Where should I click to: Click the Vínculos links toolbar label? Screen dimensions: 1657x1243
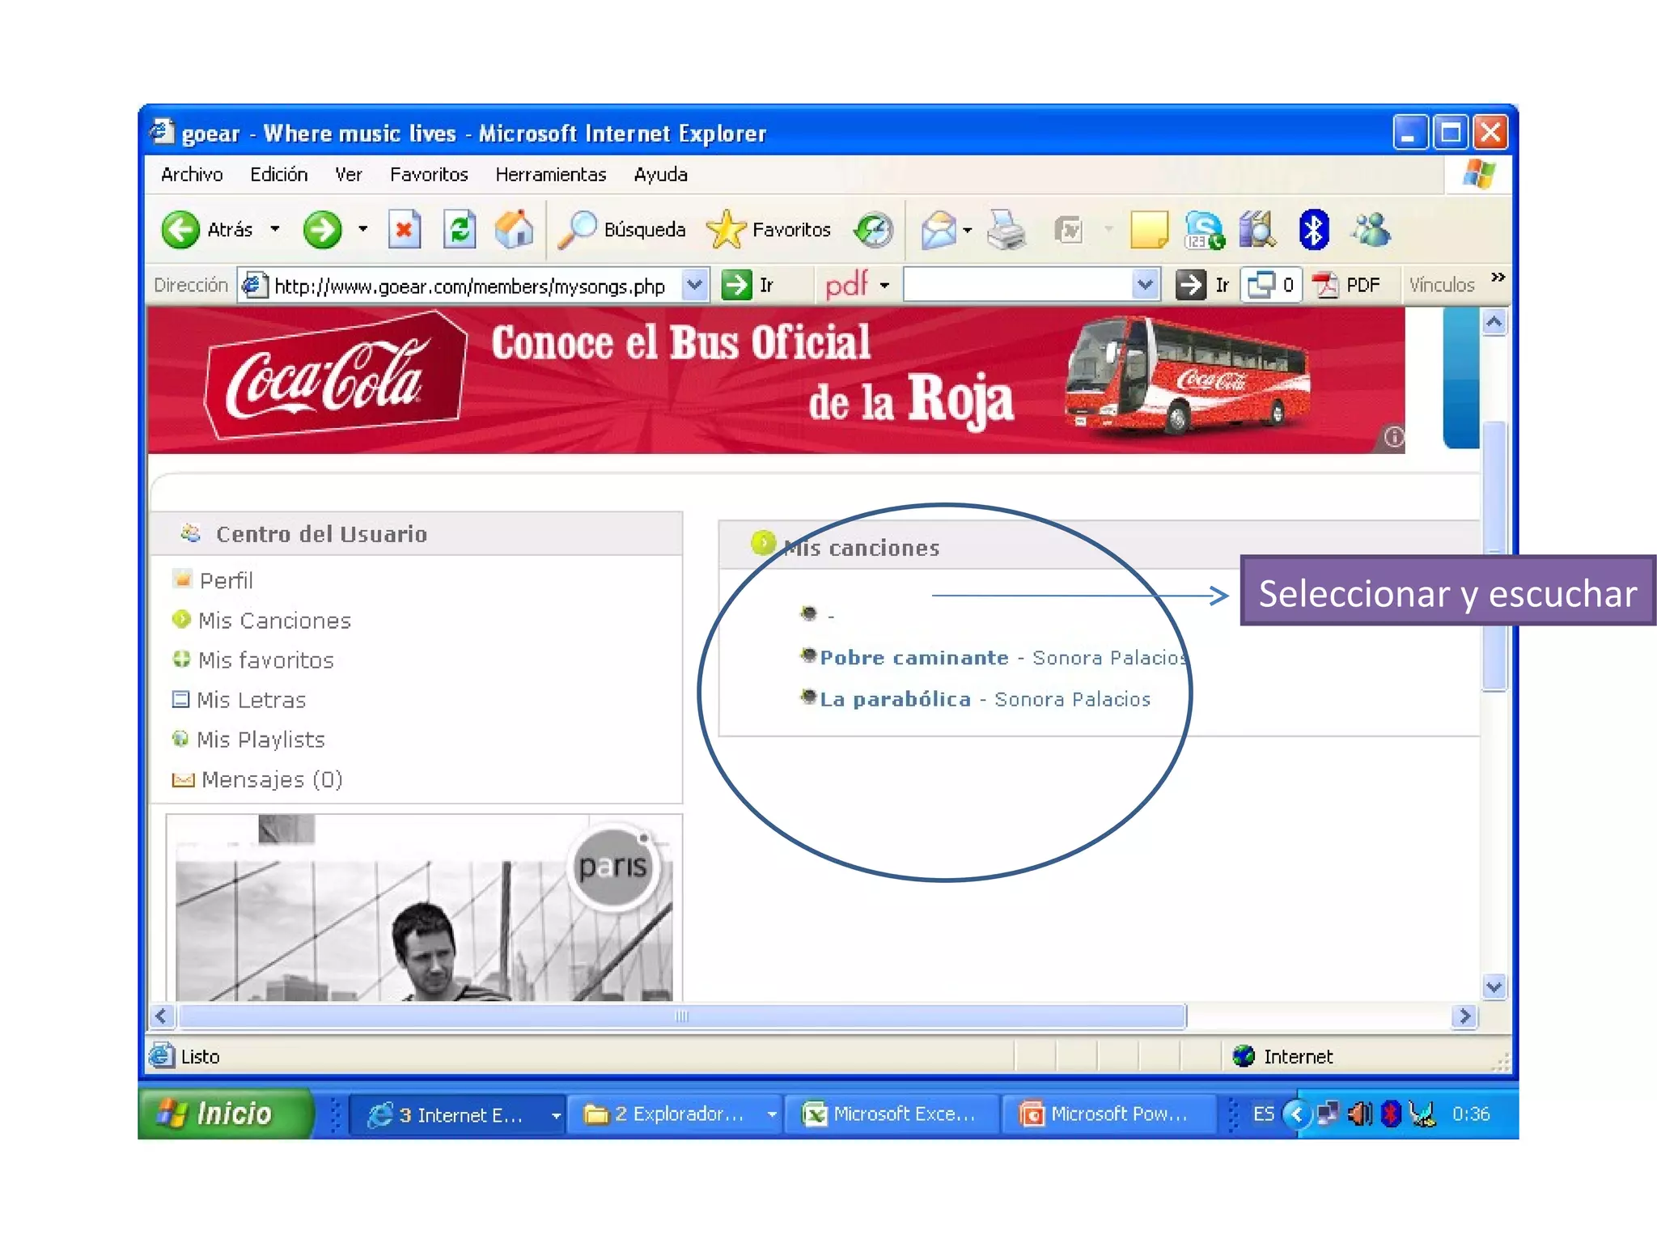click(1442, 285)
